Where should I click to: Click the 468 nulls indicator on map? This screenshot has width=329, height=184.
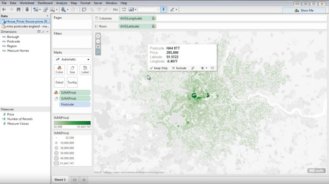316,170
